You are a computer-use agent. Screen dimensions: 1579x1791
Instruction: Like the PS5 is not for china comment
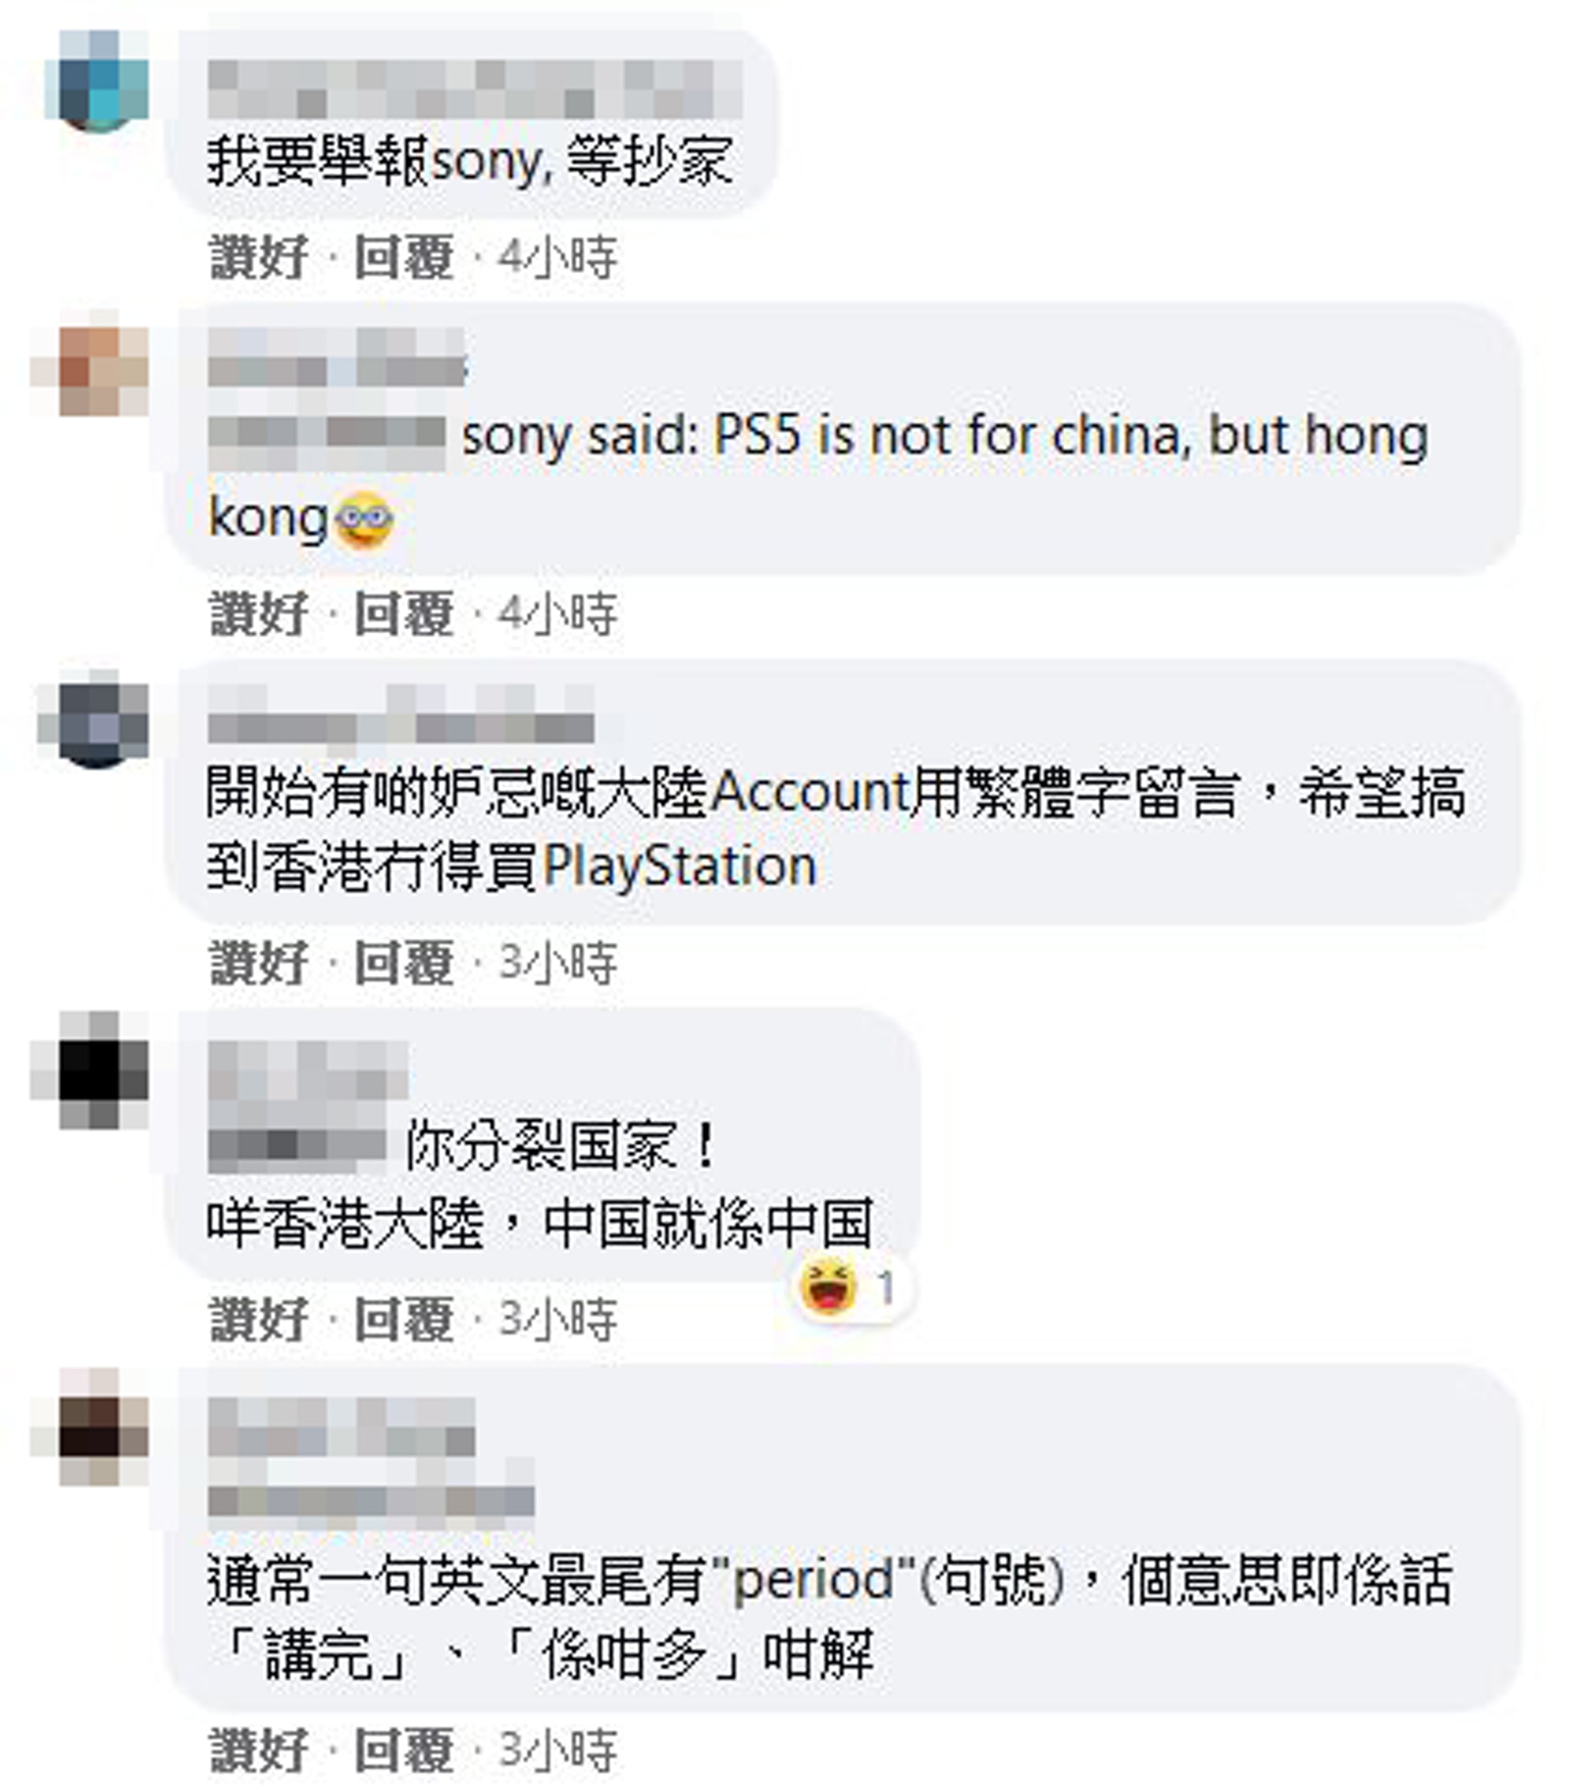[x=258, y=613]
